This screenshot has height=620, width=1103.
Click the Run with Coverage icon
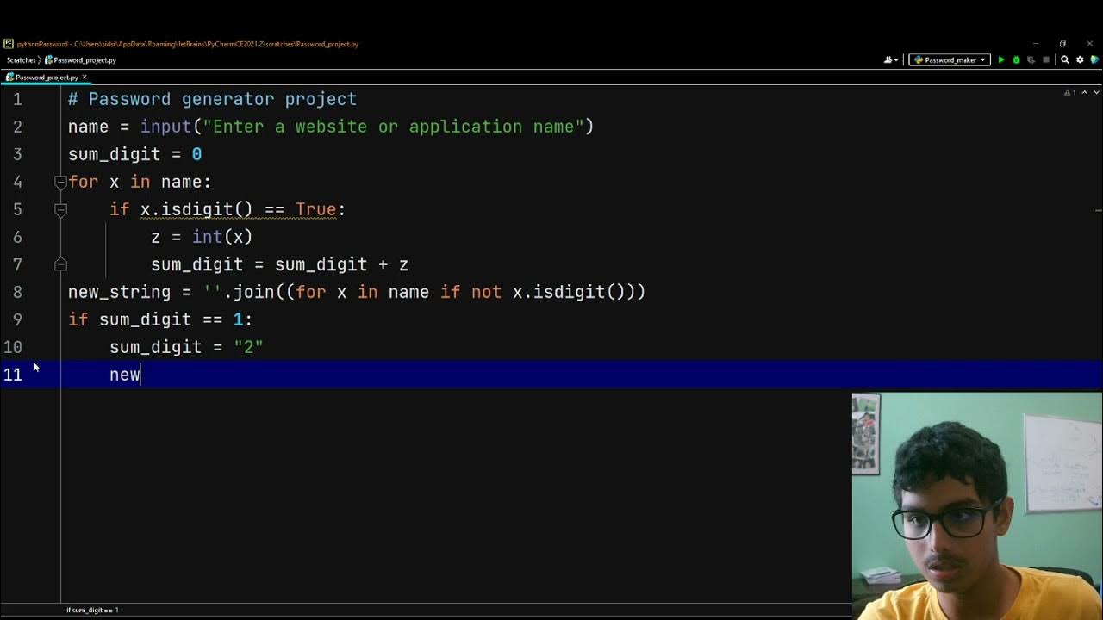[x=1031, y=60]
